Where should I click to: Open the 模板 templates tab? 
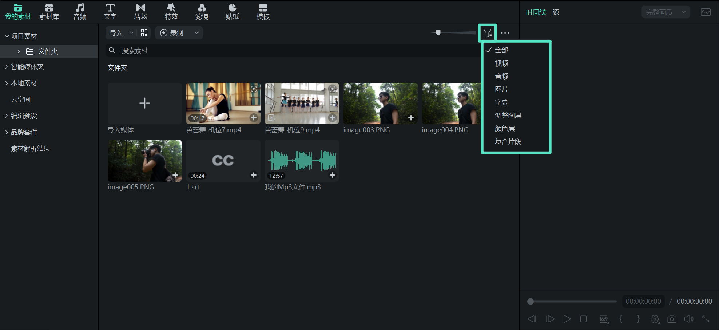(x=263, y=12)
